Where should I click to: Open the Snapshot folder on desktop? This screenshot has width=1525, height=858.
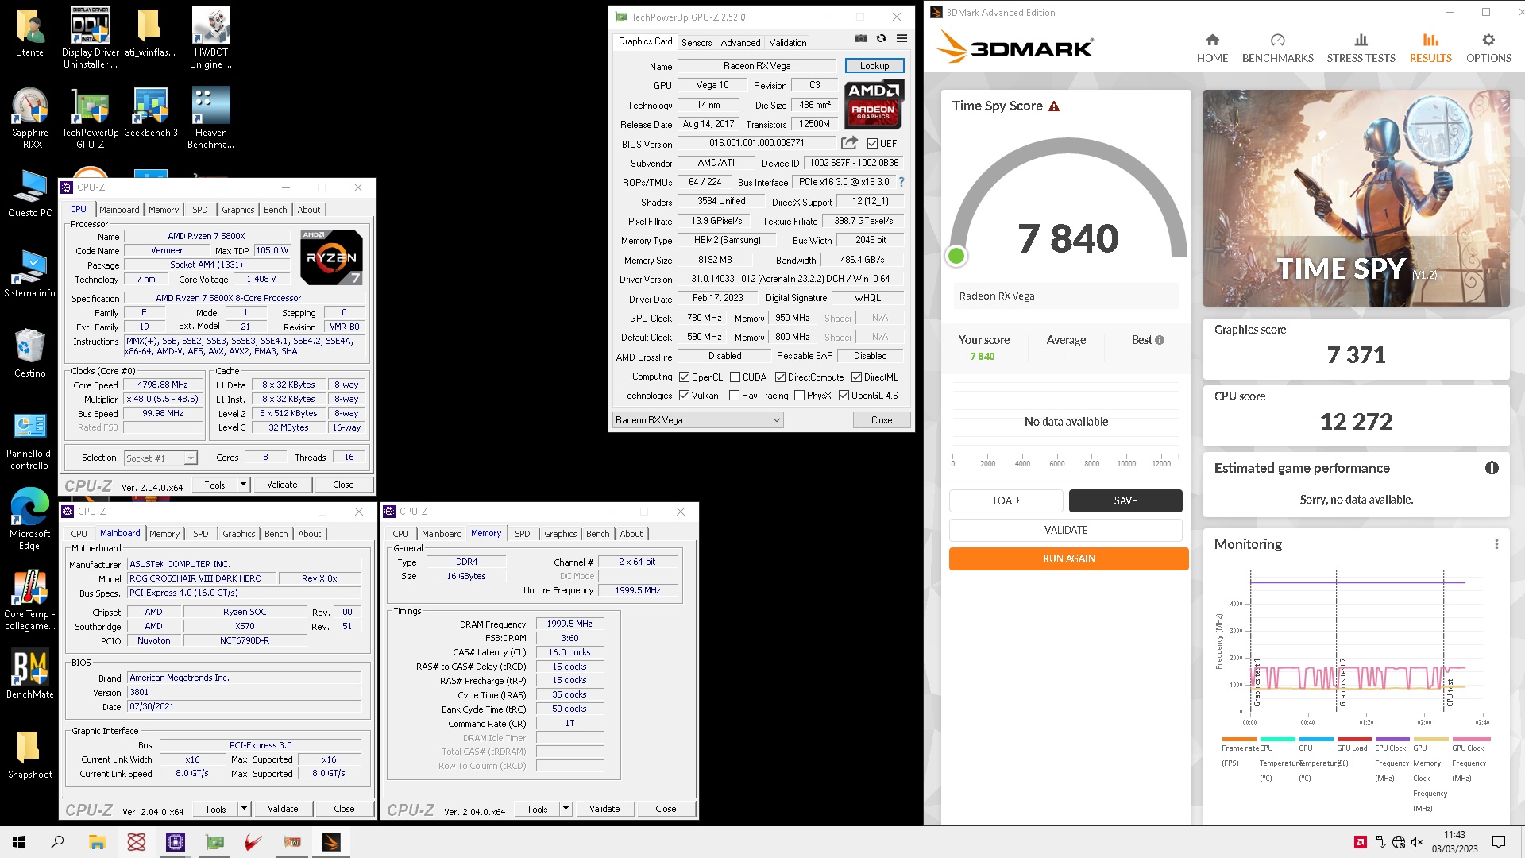coord(30,755)
